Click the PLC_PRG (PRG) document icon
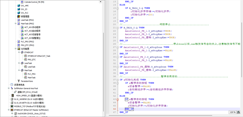Screen dimensions: 243x117 [19, 42]
